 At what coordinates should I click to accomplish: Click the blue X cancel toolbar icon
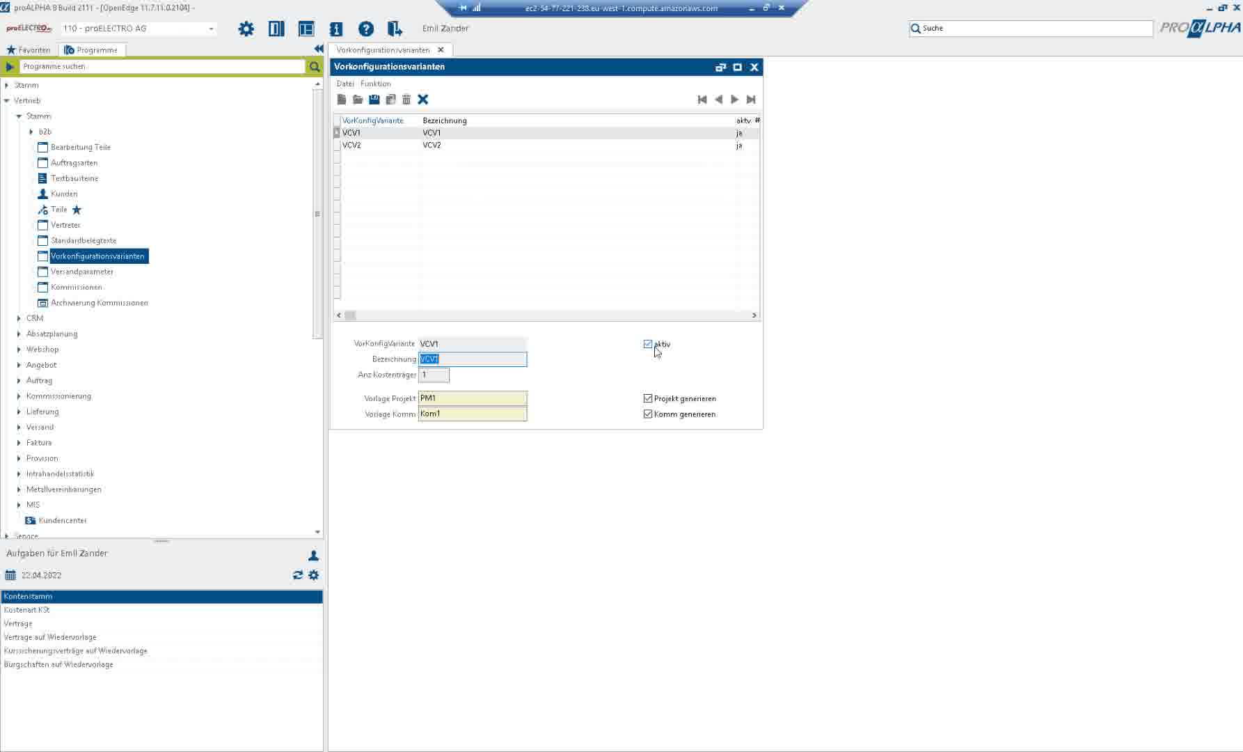[423, 100]
